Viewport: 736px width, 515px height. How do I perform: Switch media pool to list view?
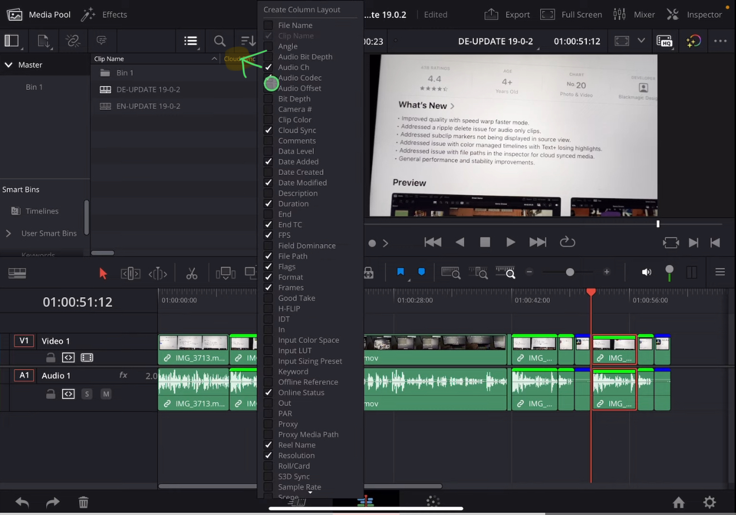click(191, 41)
